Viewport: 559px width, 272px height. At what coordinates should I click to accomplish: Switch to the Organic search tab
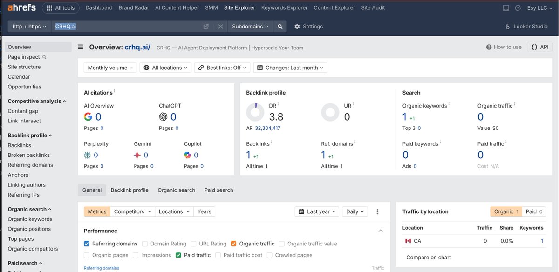click(x=177, y=190)
